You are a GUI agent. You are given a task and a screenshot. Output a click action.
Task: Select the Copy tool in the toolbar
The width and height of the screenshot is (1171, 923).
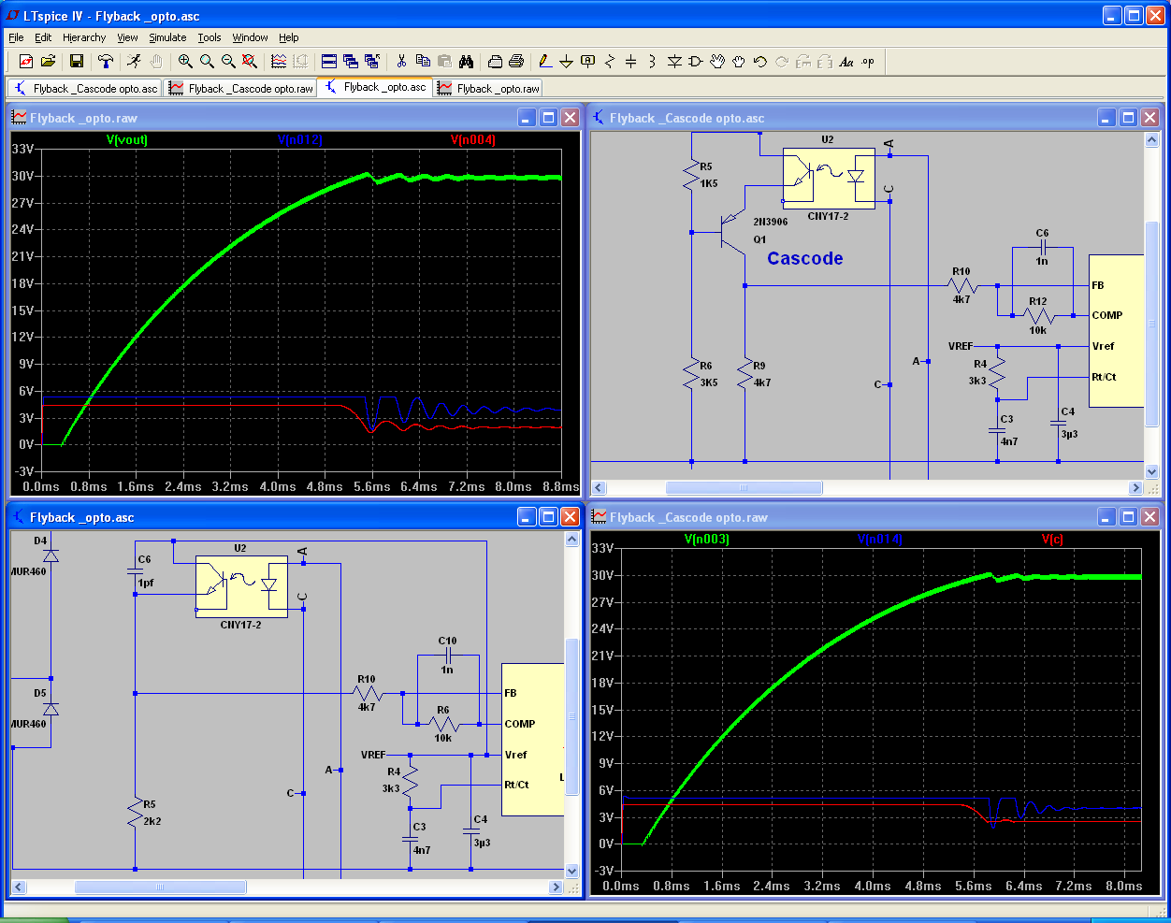[423, 62]
